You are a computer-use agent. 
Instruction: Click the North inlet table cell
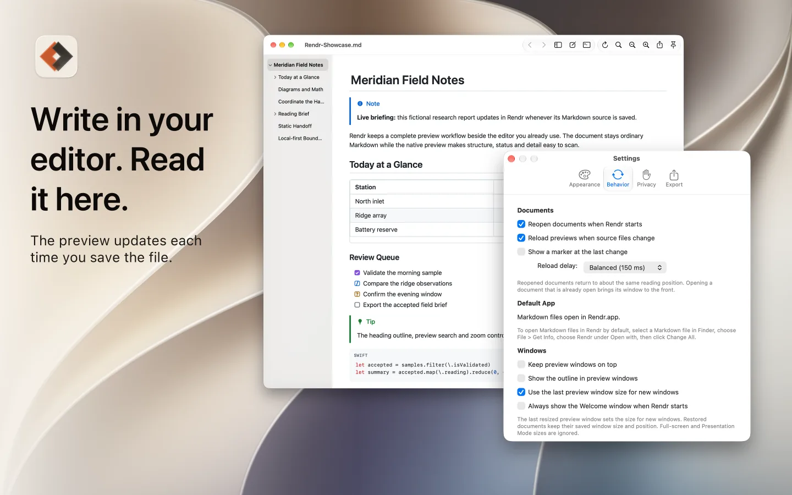pyautogui.click(x=421, y=201)
